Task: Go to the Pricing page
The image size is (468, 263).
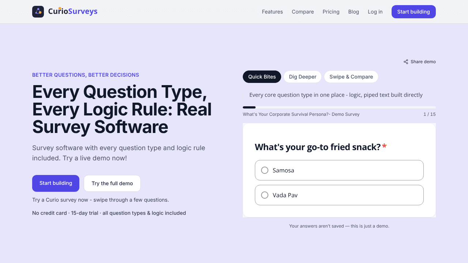Action: click(x=331, y=12)
